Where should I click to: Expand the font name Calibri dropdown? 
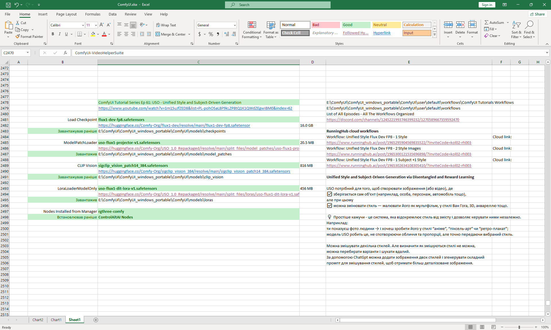point(83,25)
